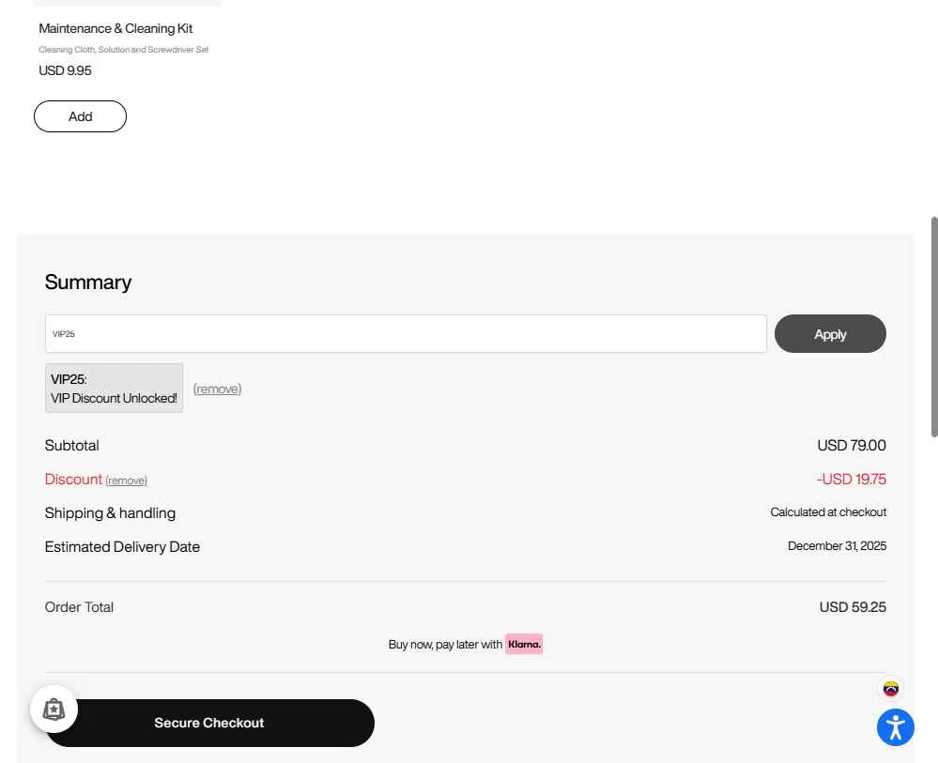
Task: Click the Buy now, pay later text
Action: point(445,645)
